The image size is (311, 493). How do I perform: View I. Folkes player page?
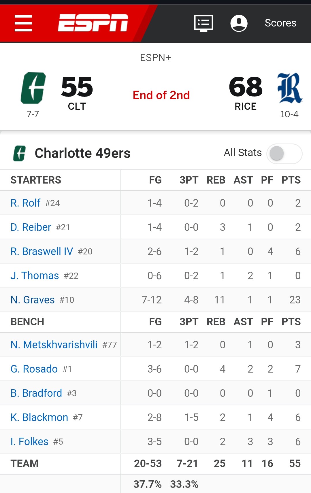tap(29, 442)
